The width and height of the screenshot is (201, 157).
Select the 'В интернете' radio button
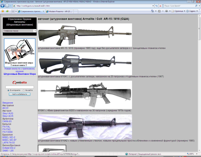(8, 90)
